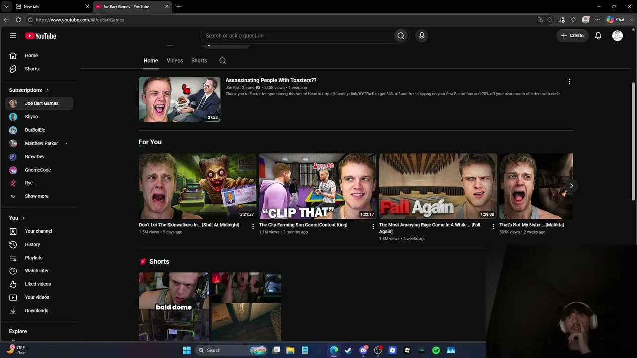Open the bald dome Short
Viewport: 637px width, 358px height.
pos(174,306)
